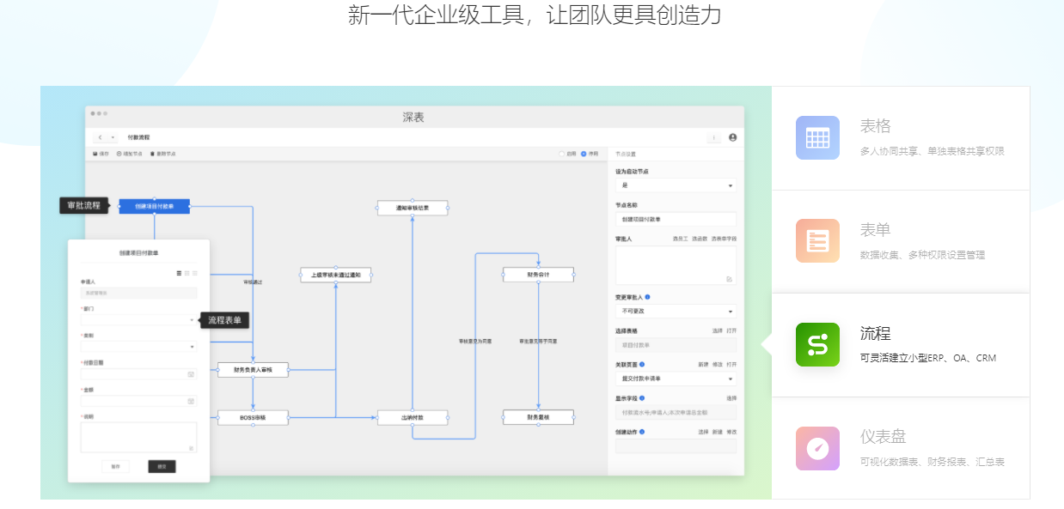Select the 财务负责人审核 flow node
Screen dimensions: 1064x509
coord(253,369)
